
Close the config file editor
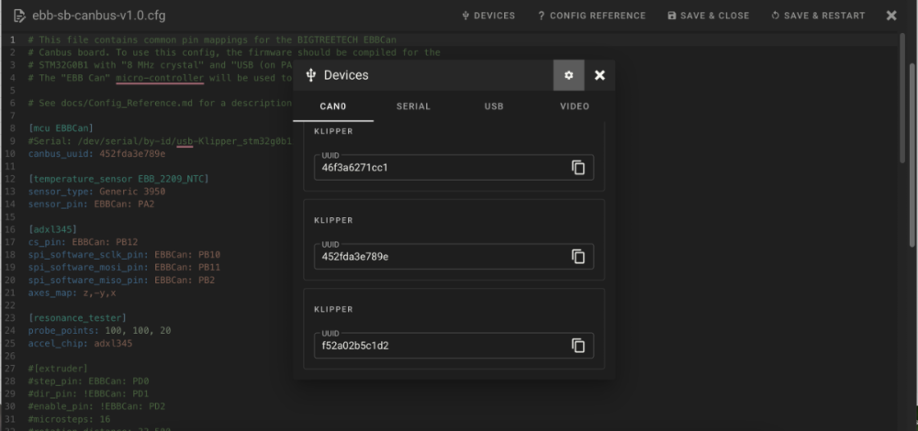coord(891,16)
